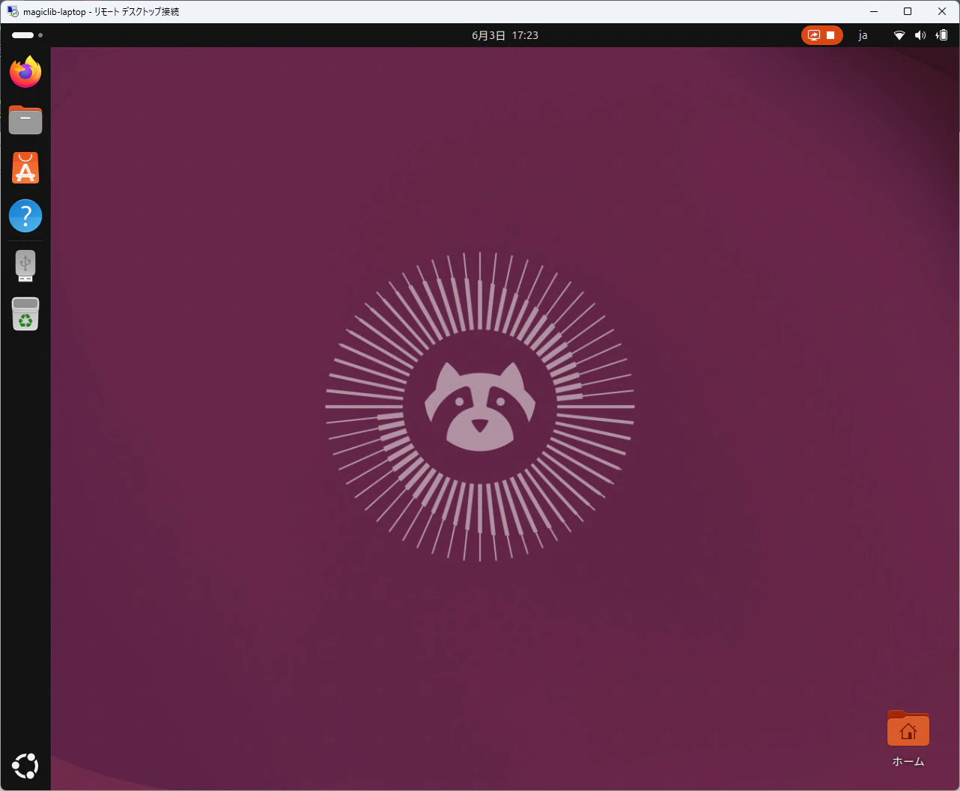Close the Remote Desktop Connection window
Viewport: 960px width, 791px height.
(x=942, y=11)
